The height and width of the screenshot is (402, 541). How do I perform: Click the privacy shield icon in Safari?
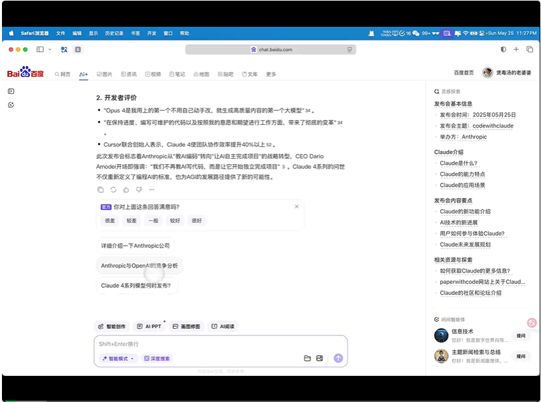pos(504,49)
